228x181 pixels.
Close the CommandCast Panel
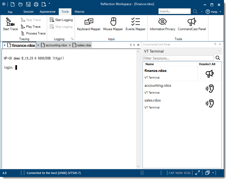coord(220,44)
